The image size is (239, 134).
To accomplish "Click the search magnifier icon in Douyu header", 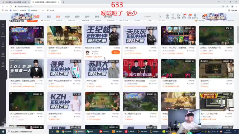I will [160, 17].
